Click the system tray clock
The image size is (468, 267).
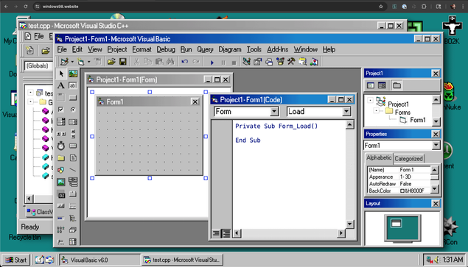(x=453, y=260)
